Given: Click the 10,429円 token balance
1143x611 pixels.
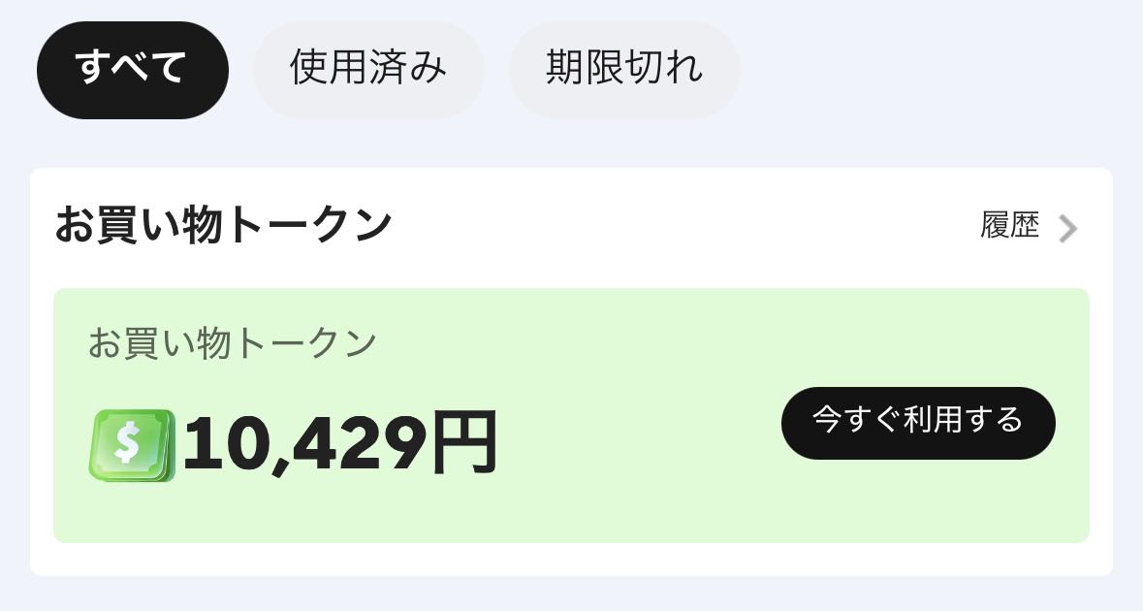Looking at the screenshot, I should pos(339,444).
